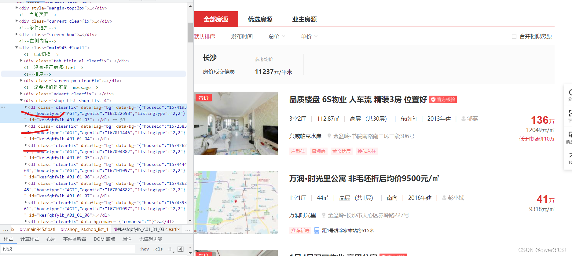The height and width of the screenshot is (256, 572).
Task: Open the 无障碍功能 tab
Action: pos(151,239)
